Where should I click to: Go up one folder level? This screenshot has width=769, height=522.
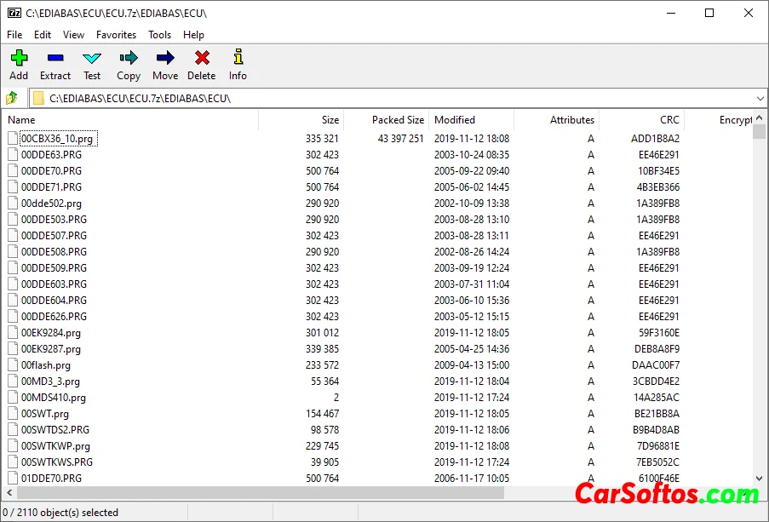pos(12,98)
